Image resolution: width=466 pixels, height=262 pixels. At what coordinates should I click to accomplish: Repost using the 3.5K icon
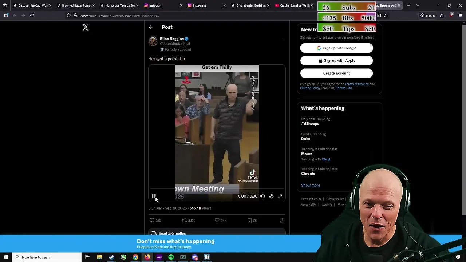pos(184,221)
